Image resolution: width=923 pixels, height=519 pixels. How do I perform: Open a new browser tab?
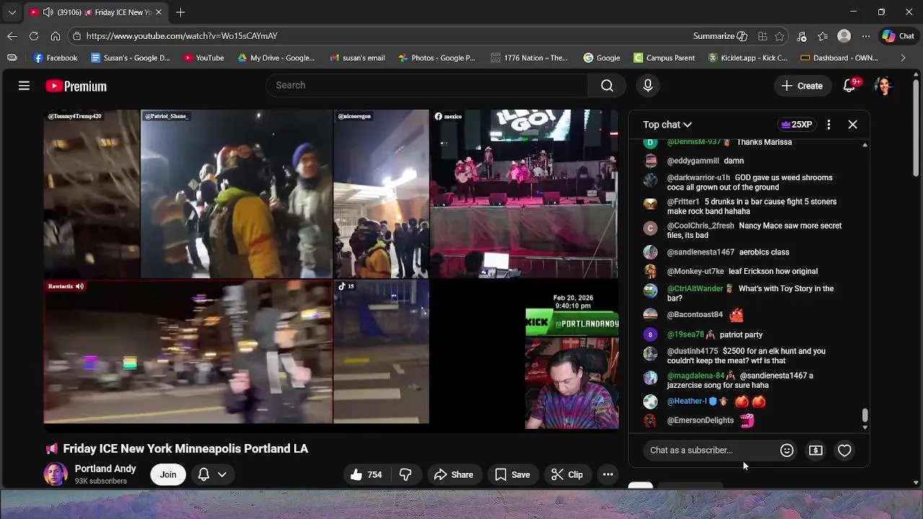pos(180,12)
